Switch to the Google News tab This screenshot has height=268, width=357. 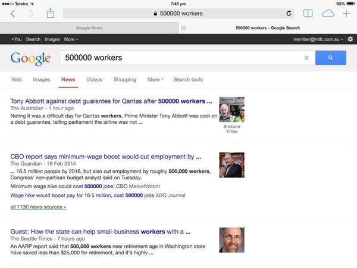tap(89, 28)
